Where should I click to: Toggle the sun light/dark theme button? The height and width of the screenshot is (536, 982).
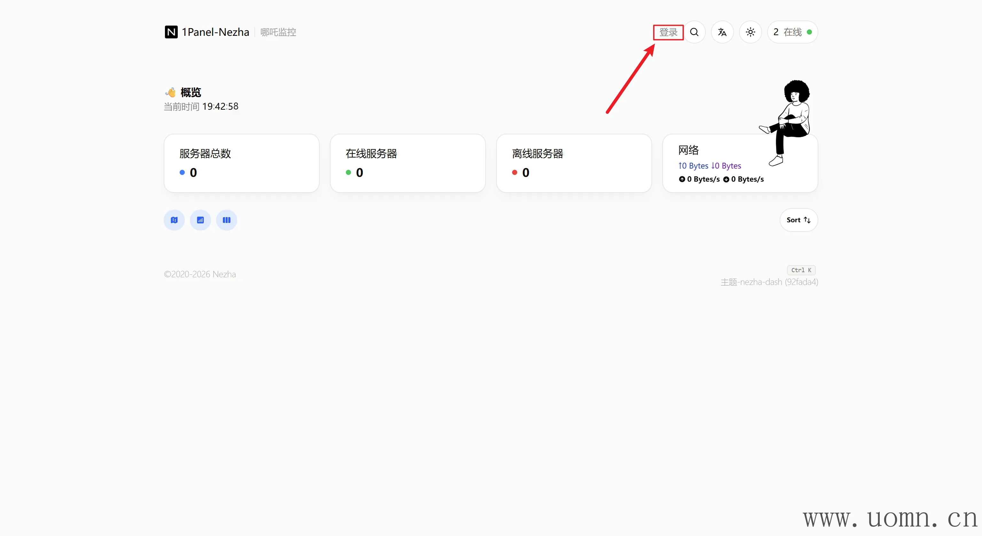click(750, 32)
